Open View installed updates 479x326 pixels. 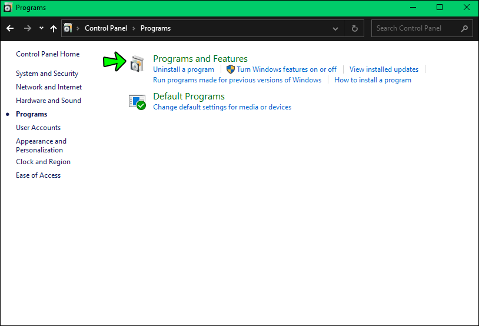[x=384, y=69]
